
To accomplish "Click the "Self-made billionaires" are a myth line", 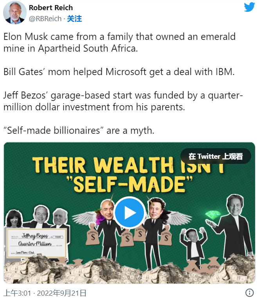I will coord(79,130).
